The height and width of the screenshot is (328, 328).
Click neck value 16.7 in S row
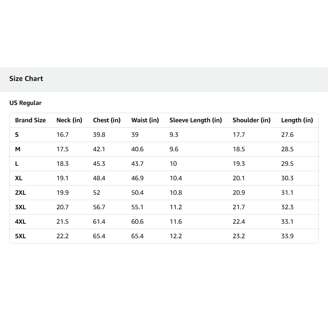tap(62, 135)
